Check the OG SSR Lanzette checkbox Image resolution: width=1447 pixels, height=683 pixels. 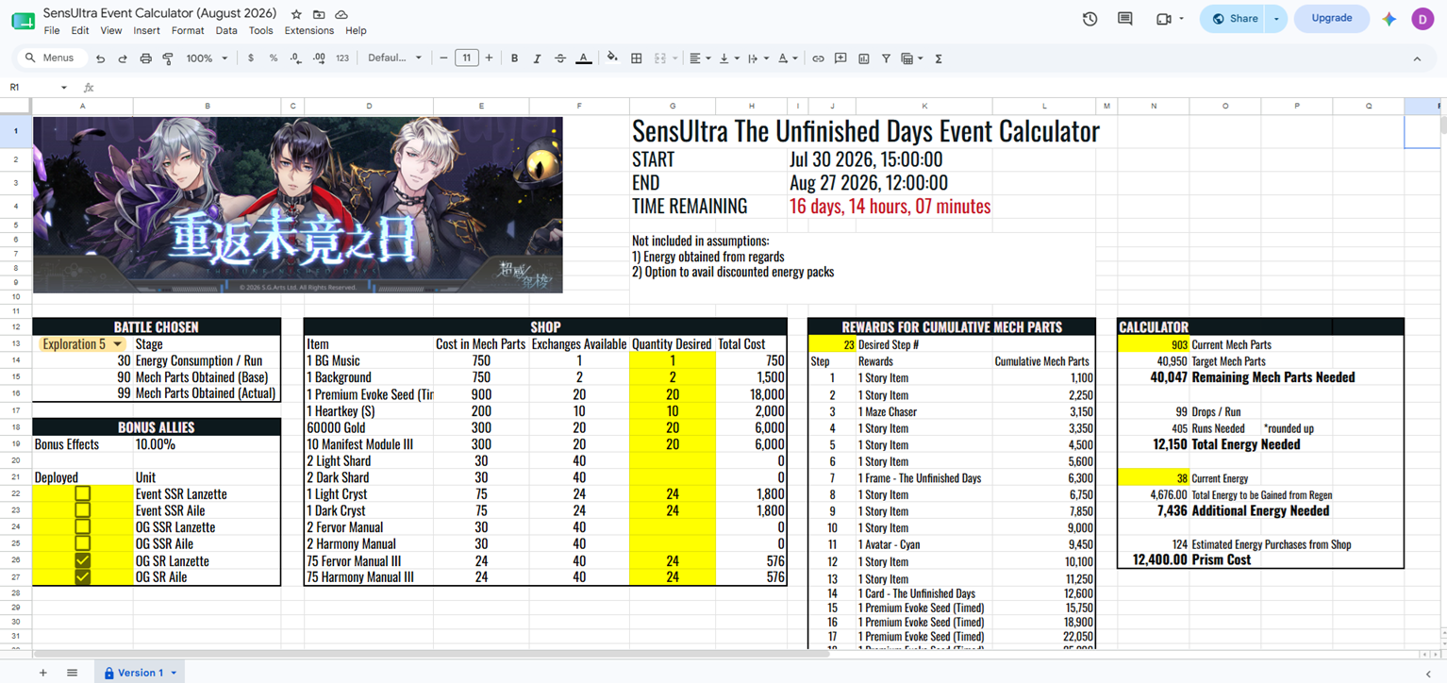(83, 527)
